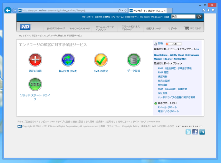Select the WD サポート browser tab
This screenshot has width=221, height=163.
(x=147, y=11)
